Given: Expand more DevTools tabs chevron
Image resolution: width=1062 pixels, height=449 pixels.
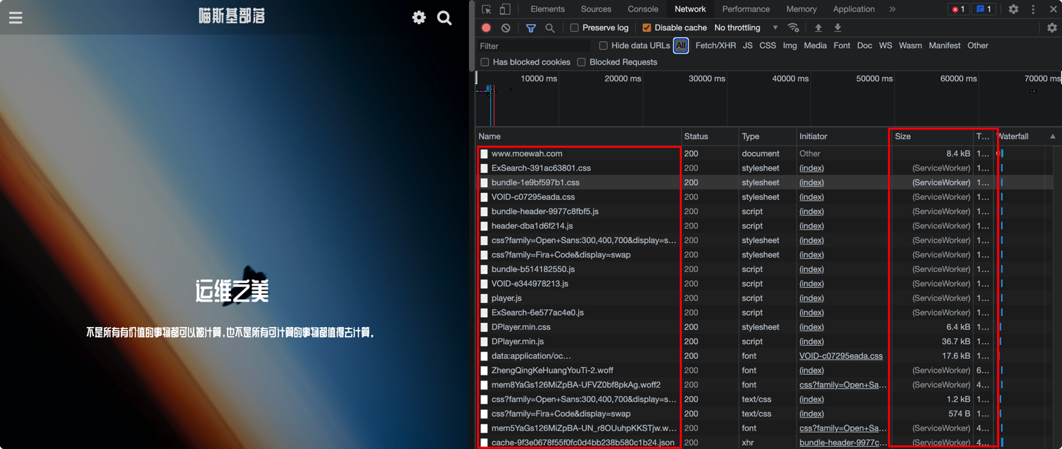Looking at the screenshot, I should pos(892,9).
